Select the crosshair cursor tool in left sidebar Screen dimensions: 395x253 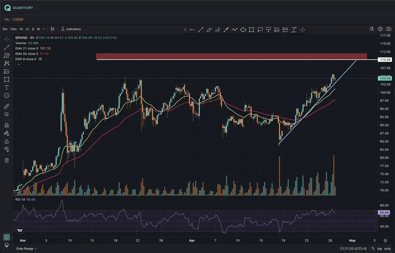tap(7, 39)
